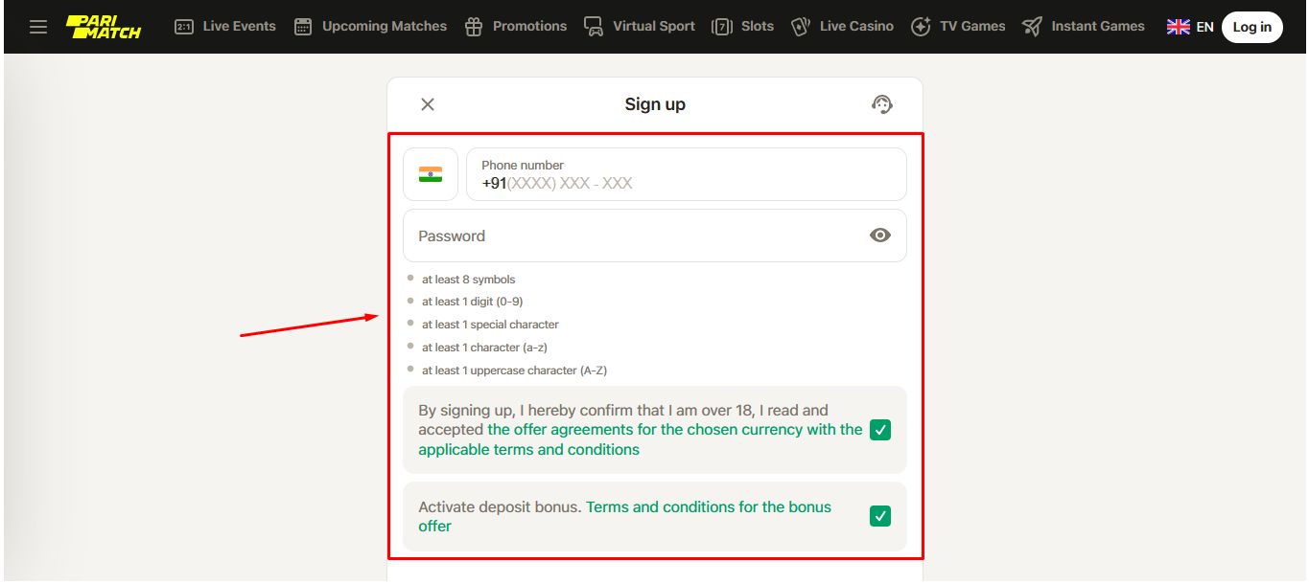Click the Log in button
This screenshot has height=584, width=1309.
[x=1251, y=27]
